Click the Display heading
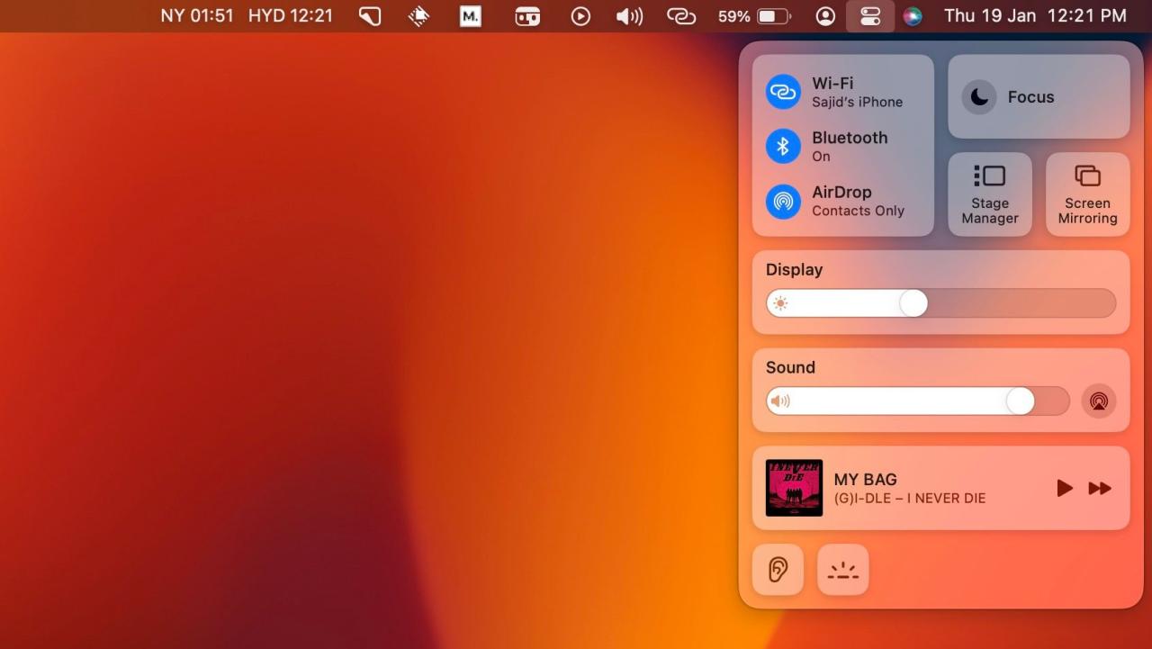The image size is (1152, 649). pyautogui.click(x=794, y=270)
